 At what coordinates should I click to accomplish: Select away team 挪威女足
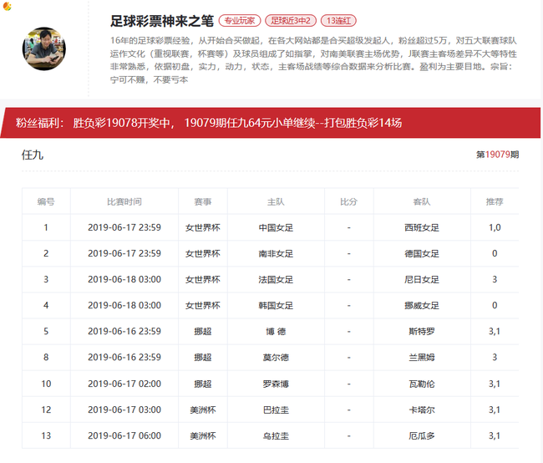coord(422,306)
